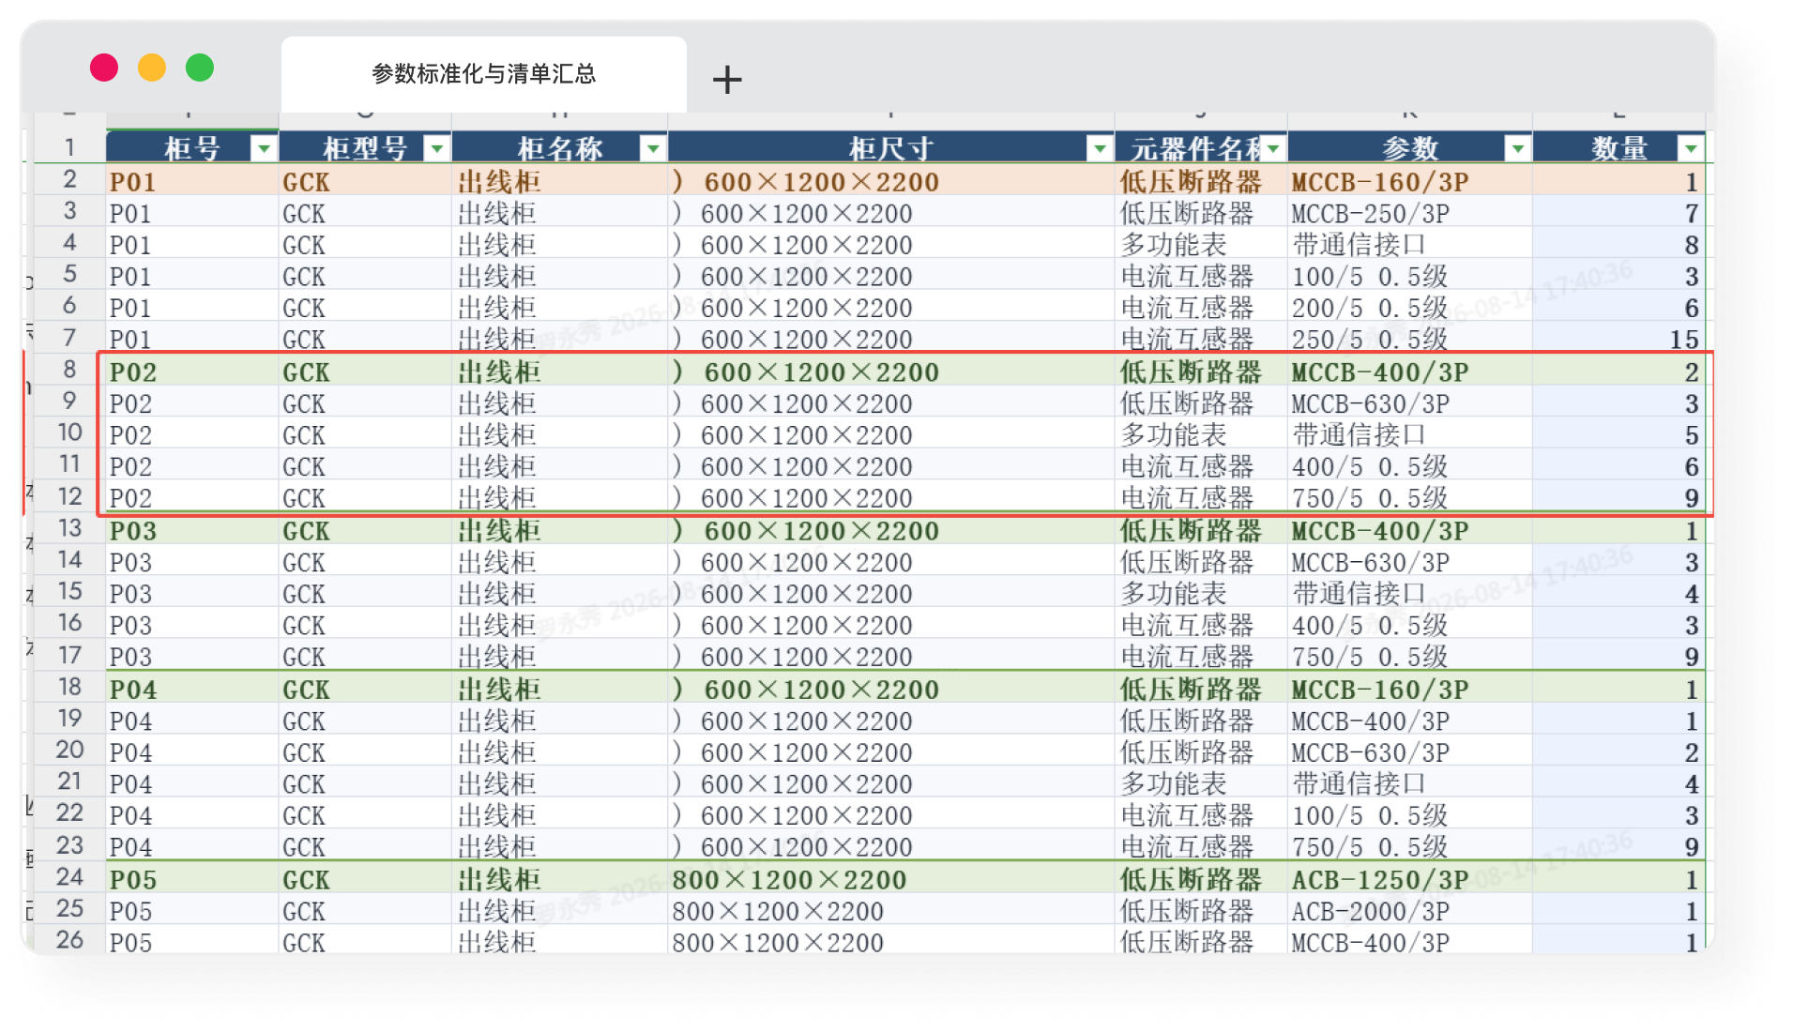This screenshot has height=1032, width=1793.
Task: Select row header 8
Action: pyautogui.click(x=70, y=370)
